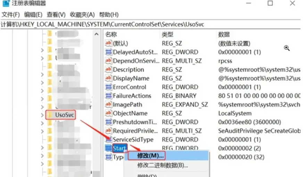Click the '%systemroot%\system32\svch' ImagePath data
The width and height of the screenshot is (305, 177).
(x=259, y=105)
